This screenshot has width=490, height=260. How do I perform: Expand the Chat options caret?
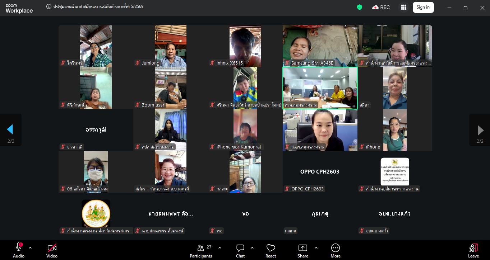pos(252,248)
